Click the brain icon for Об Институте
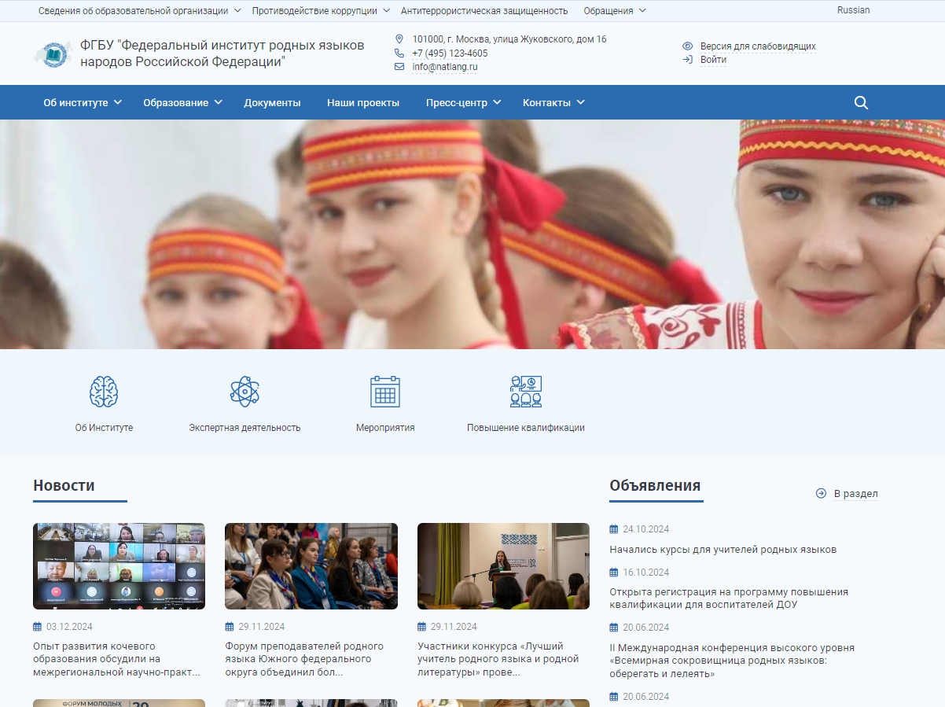 [x=104, y=391]
